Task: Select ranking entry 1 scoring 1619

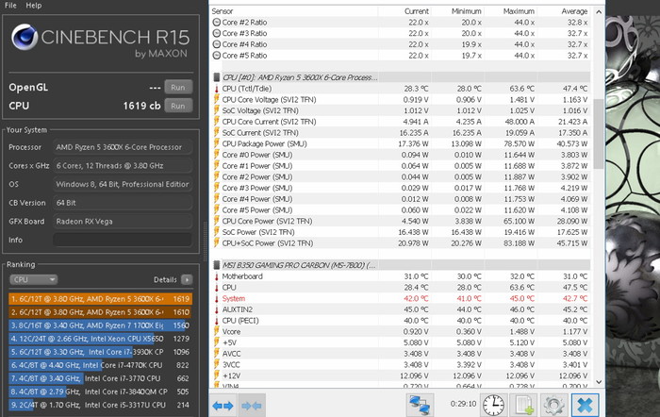Action: point(100,299)
